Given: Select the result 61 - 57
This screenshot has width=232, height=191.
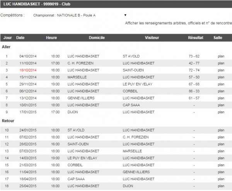Looking at the screenshot, I should 194,98.
